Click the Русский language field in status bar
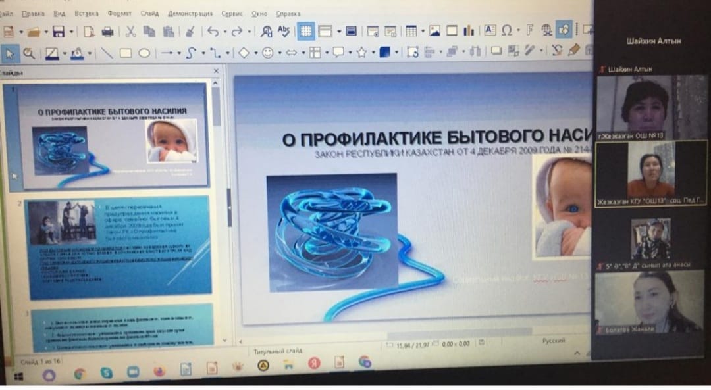Viewport: 711px width, 390px height. (x=553, y=341)
